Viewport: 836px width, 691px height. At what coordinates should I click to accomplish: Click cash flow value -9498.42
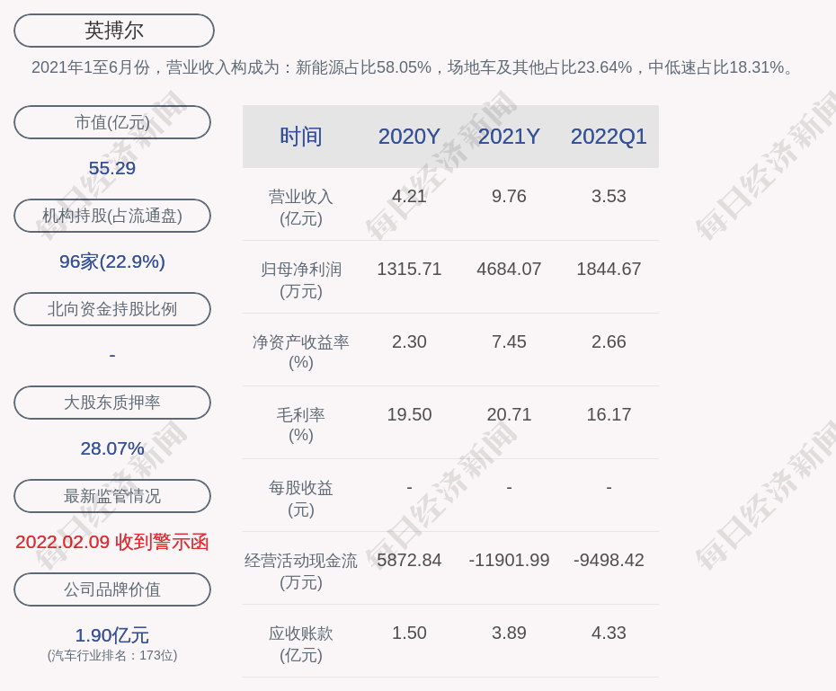[609, 560]
